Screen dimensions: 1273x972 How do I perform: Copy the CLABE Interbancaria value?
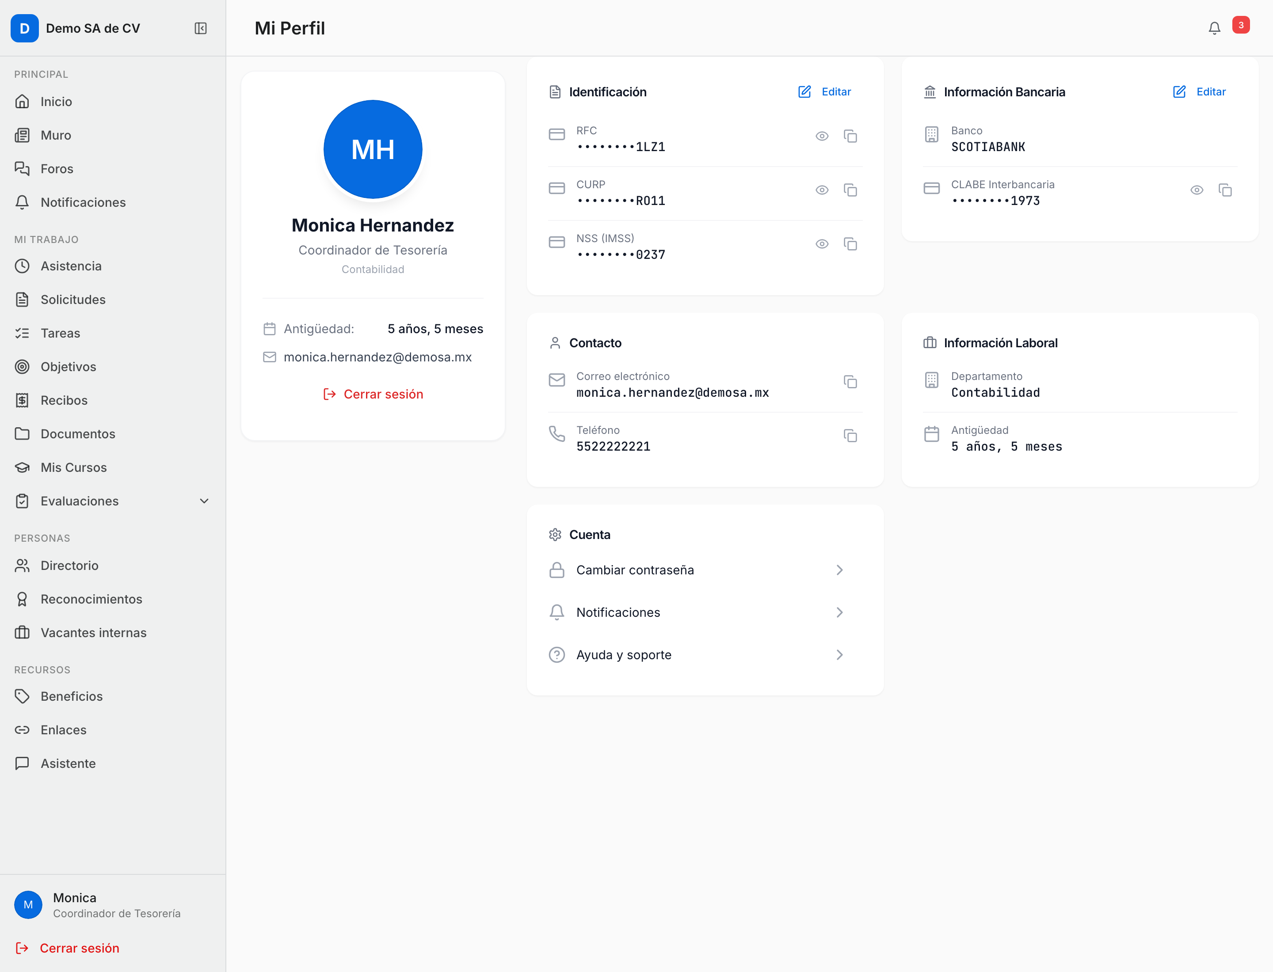1224,190
